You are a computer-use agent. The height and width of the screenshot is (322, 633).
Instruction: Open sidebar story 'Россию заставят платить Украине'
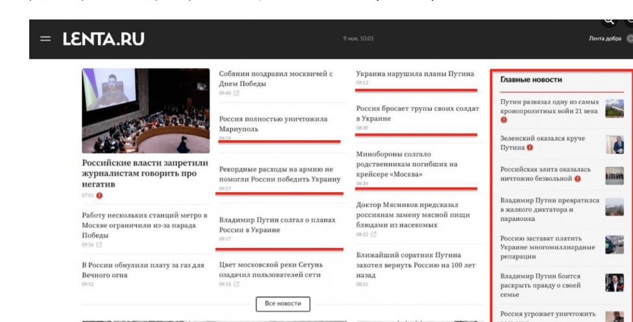[547, 247]
